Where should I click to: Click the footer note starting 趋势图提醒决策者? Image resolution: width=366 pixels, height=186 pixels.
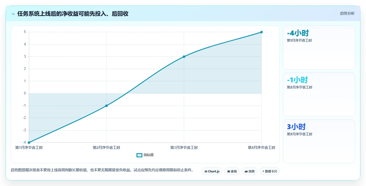pos(102,170)
